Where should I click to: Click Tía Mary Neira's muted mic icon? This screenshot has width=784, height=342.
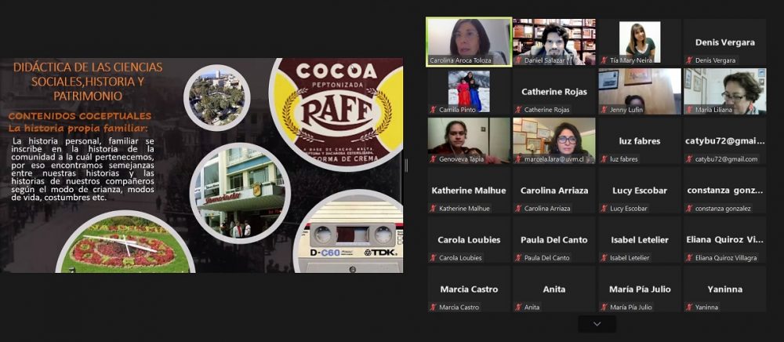(604, 60)
